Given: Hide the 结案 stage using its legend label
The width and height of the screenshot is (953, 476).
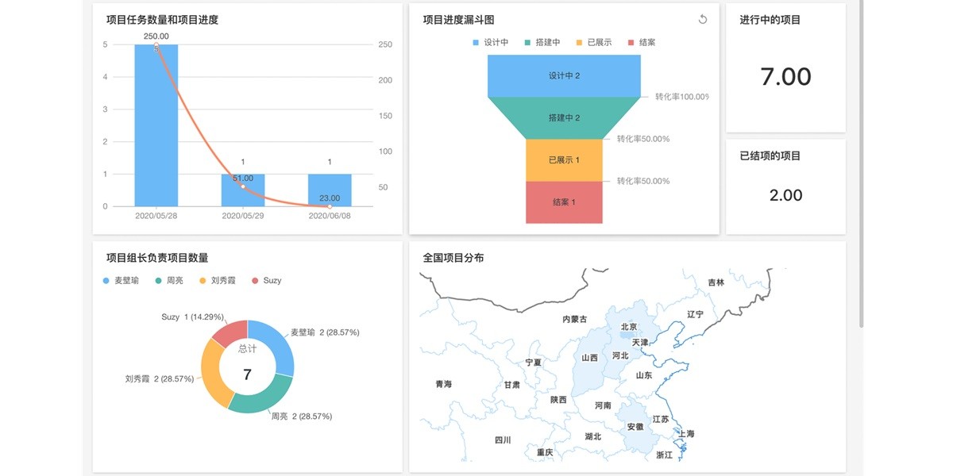Looking at the screenshot, I should pos(647,43).
